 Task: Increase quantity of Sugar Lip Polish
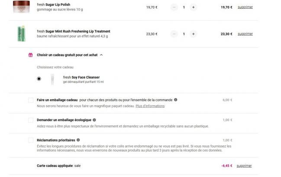click(193, 7)
